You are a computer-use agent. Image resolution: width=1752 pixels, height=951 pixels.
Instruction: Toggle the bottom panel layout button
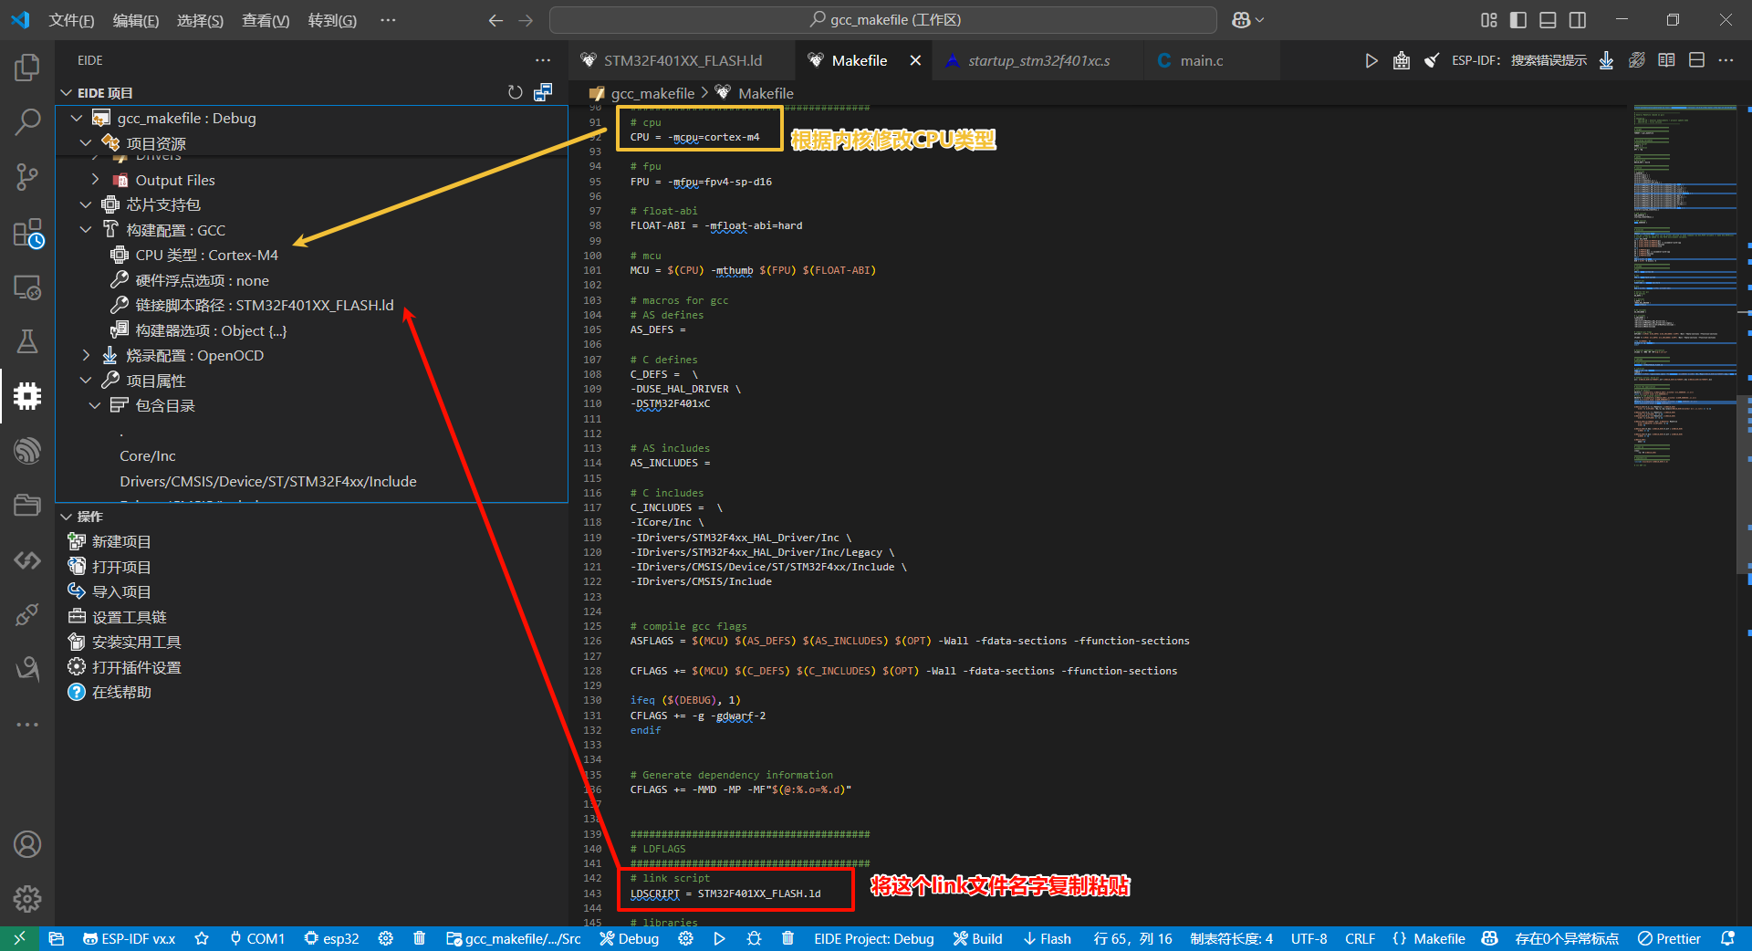tap(1548, 20)
